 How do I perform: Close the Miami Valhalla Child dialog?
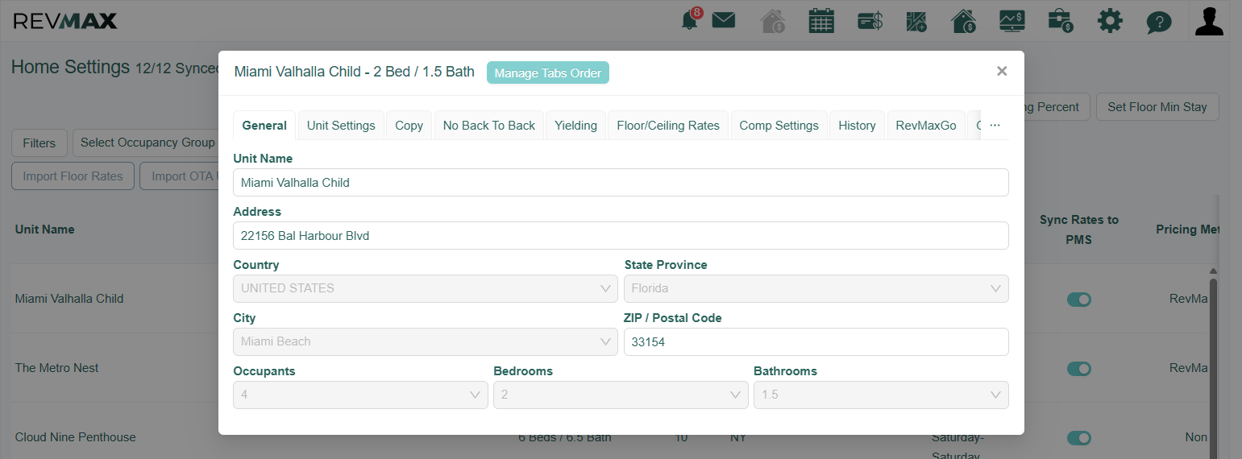coord(1002,71)
